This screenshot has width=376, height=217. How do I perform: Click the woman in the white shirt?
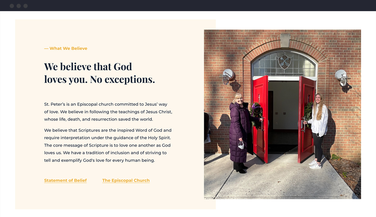(318, 126)
